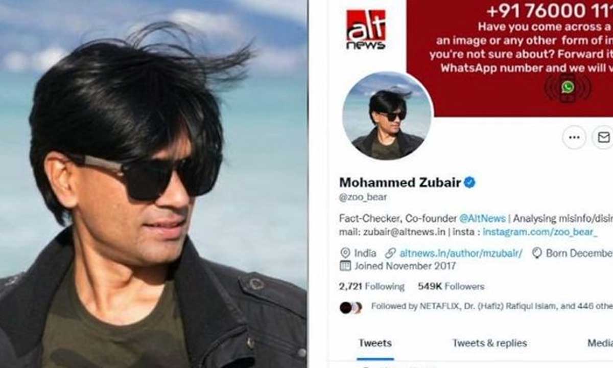The width and height of the screenshot is (613, 368).
Task: View the 549K Followers list
Action: pyautogui.click(x=451, y=287)
